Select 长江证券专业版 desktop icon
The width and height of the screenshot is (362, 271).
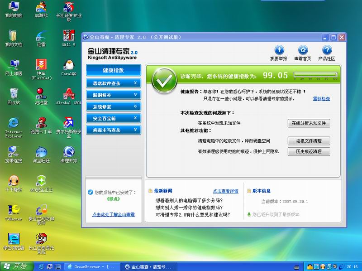69,11
